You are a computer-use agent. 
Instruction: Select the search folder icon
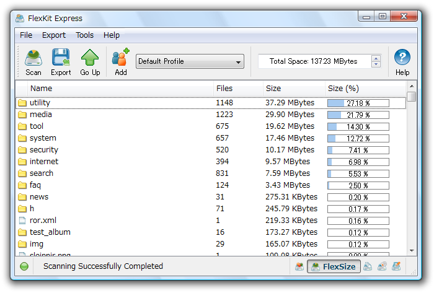tap(22, 173)
